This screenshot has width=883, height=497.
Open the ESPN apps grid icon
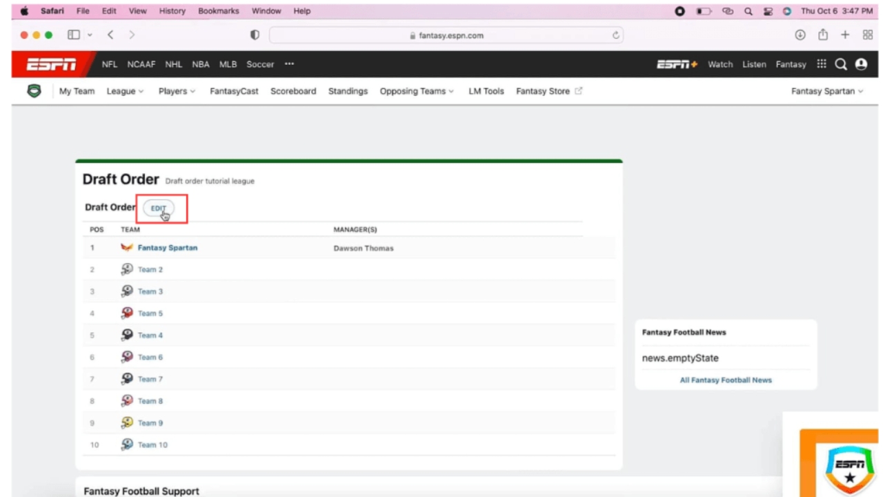click(822, 64)
